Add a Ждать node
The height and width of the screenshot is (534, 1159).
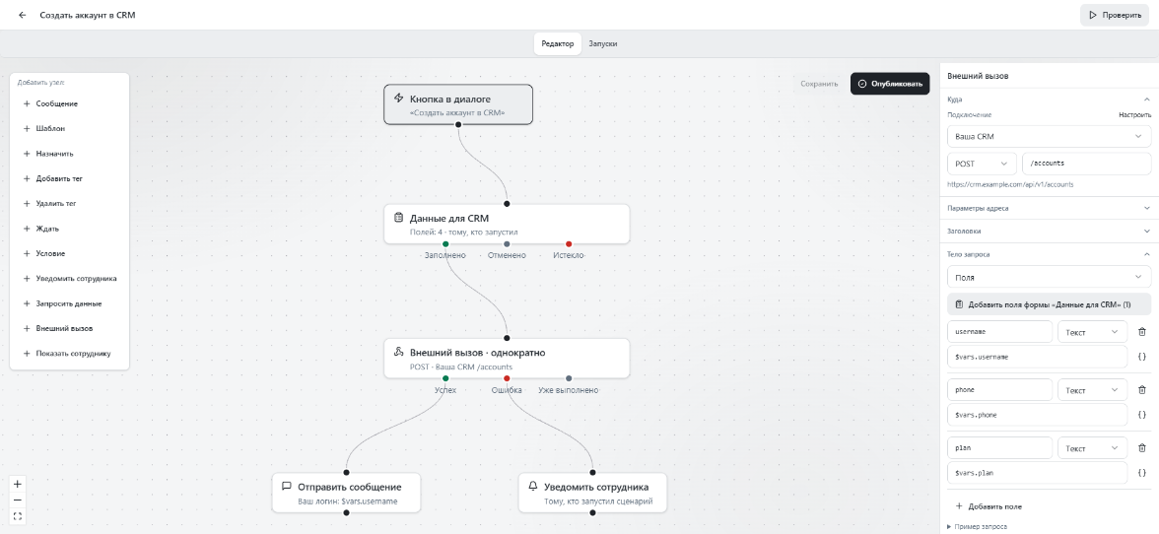coord(69,229)
